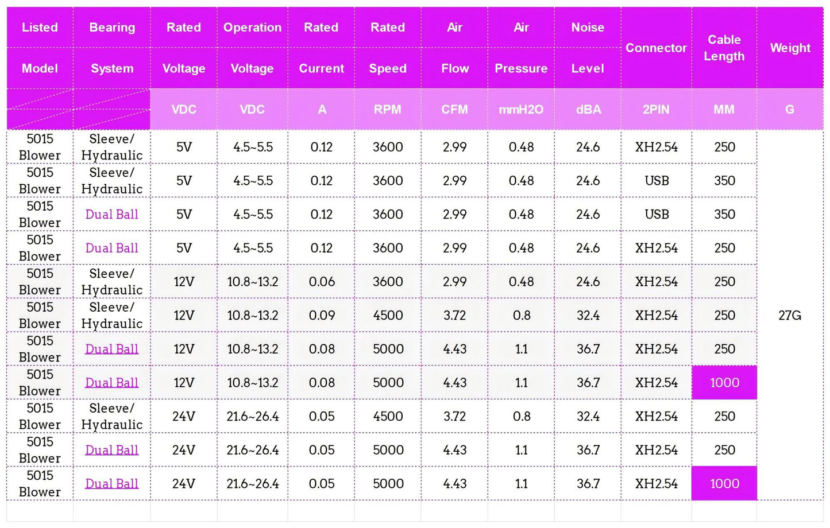830x528 pixels.
Task: Click the 0.06 rated current cell
Action: coord(321,282)
